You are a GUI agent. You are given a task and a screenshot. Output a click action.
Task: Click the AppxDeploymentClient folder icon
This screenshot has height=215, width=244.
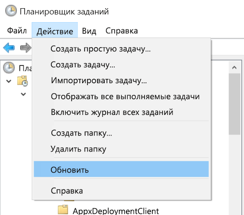(63, 210)
